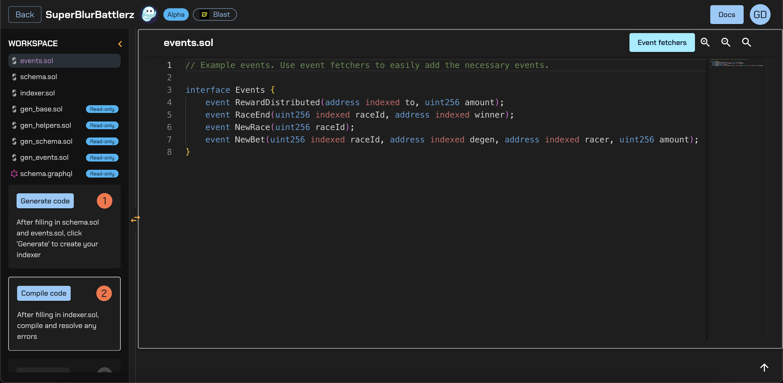This screenshot has width=783, height=383.
Task: Open the search icon in editor toolbar
Action: point(746,42)
